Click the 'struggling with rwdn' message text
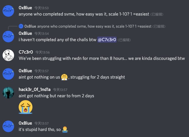Screen dimensions: 189x137 (x=102, y=58)
